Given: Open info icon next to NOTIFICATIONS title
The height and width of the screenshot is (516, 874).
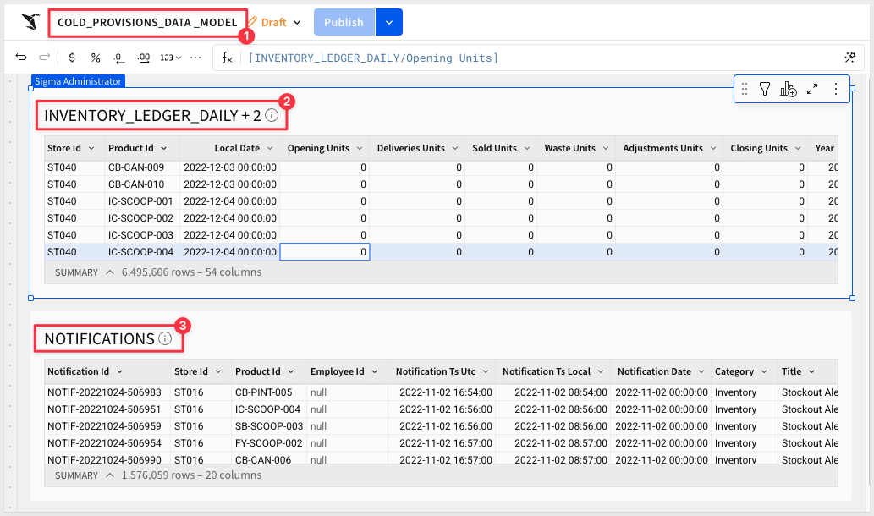Looking at the screenshot, I should pyautogui.click(x=165, y=338).
